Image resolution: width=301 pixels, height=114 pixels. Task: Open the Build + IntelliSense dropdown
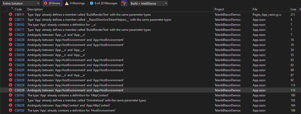[x=148, y=3]
